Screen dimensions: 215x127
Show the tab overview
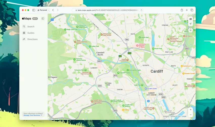[x=192, y=10]
